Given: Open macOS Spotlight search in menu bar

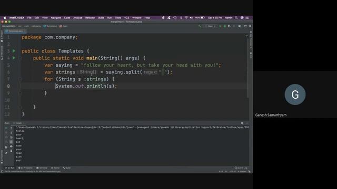Looking at the screenshot, I should click(236, 18).
